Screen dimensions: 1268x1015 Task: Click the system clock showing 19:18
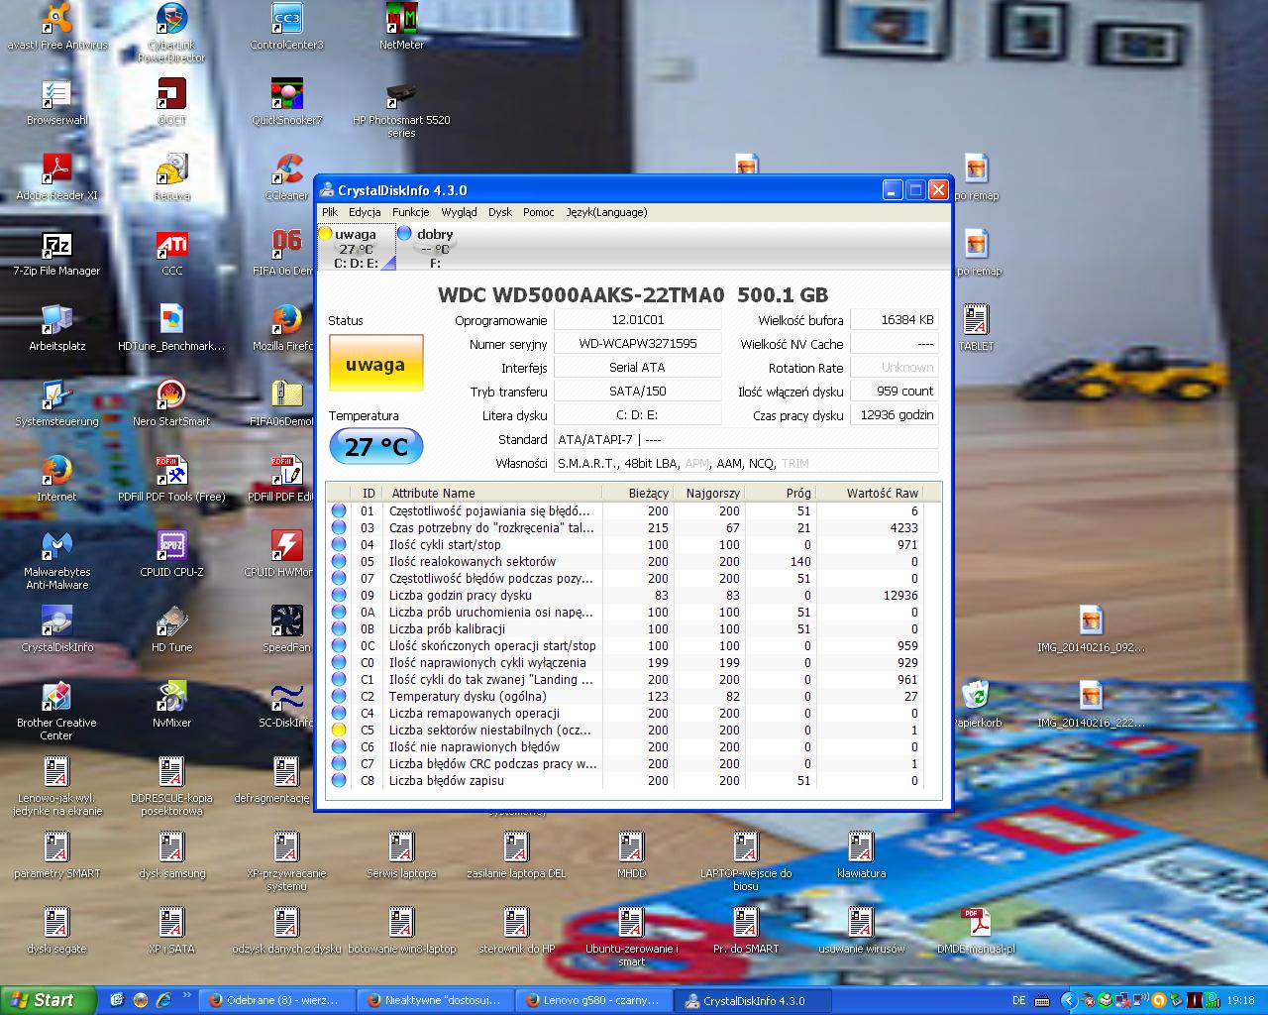pyautogui.click(x=1240, y=1000)
